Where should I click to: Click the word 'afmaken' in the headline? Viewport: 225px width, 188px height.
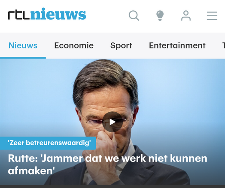click(31, 170)
